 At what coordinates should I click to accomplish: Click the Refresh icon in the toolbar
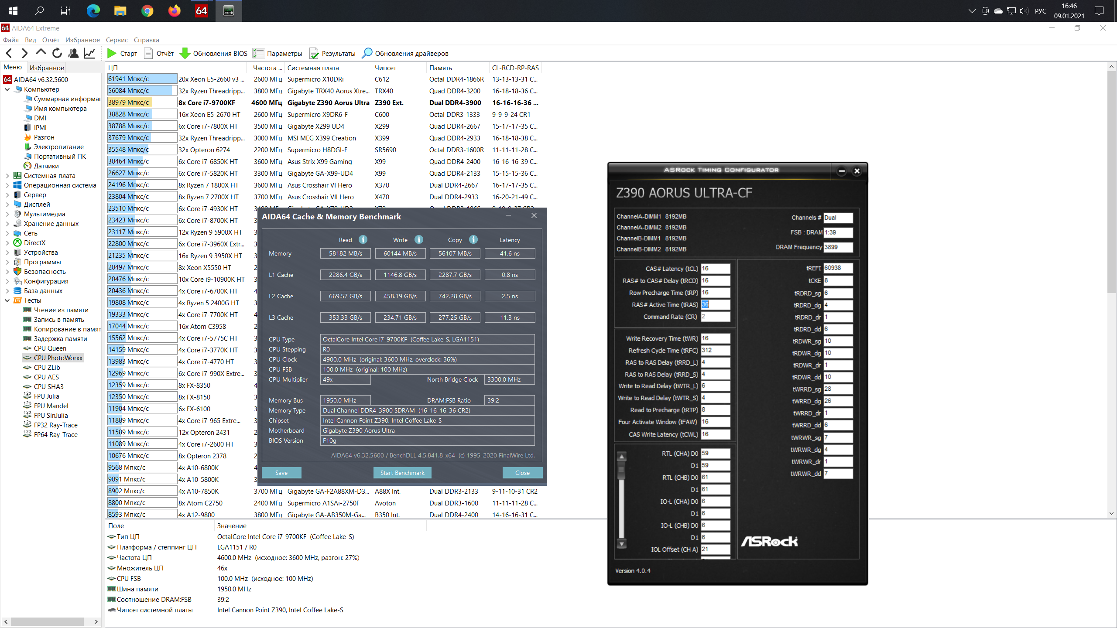point(57,53)
